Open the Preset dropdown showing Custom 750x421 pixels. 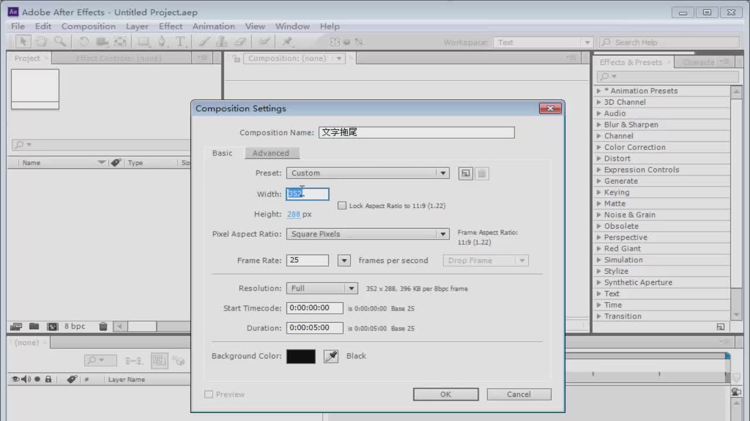[368, 173]
